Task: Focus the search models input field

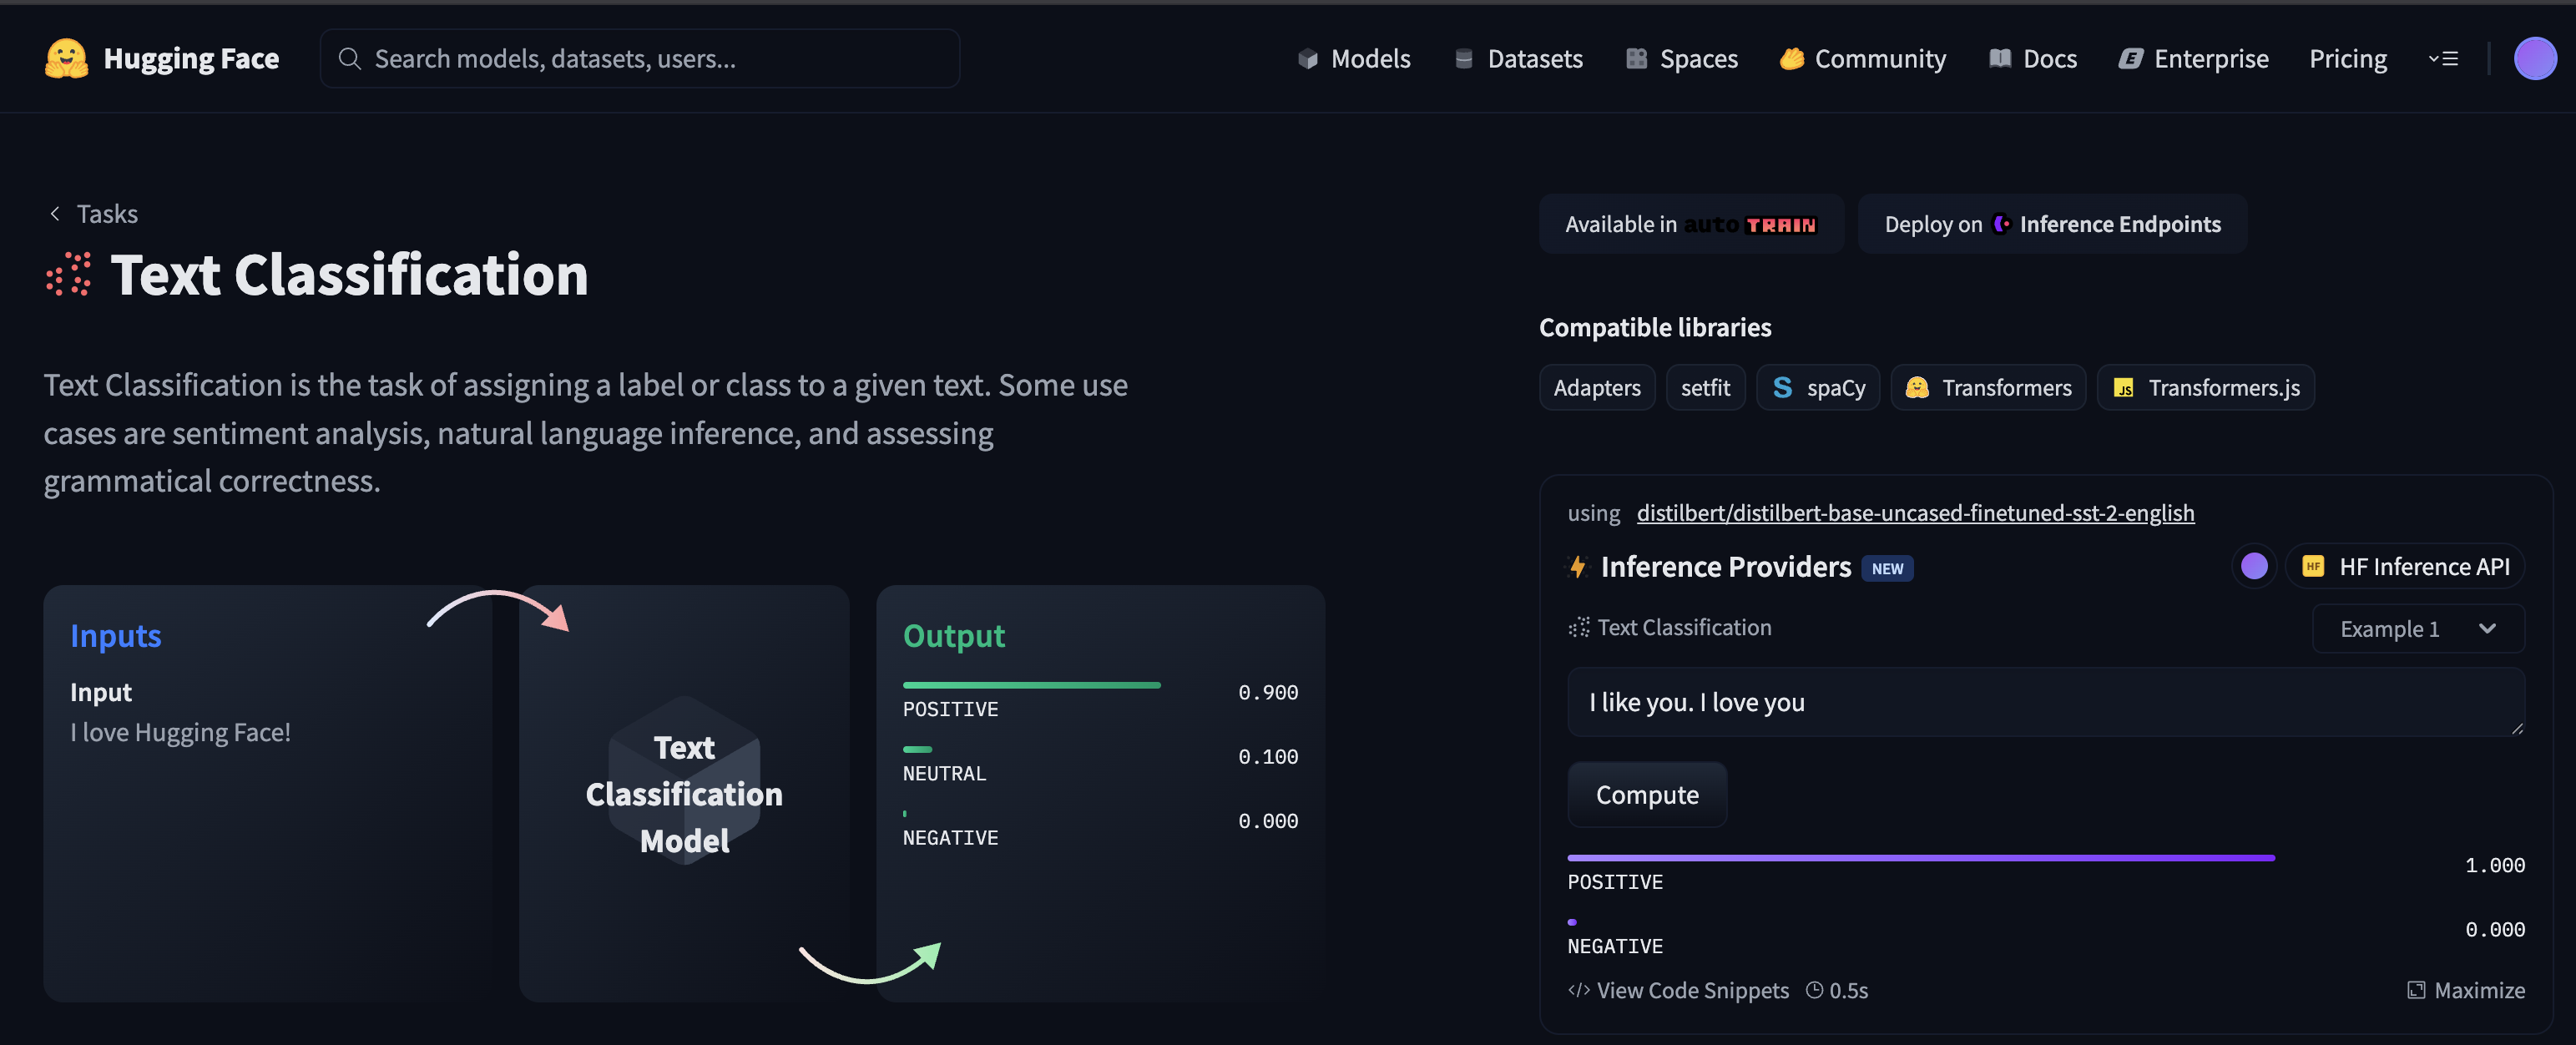Action: (x=640, y=58)
